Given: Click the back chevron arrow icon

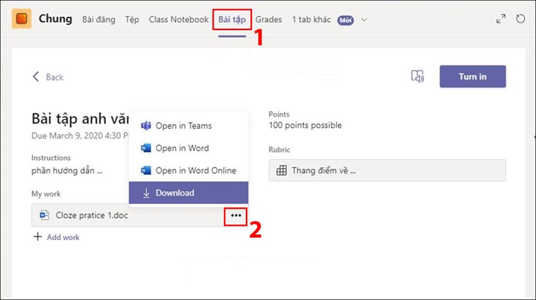Looking at the screenshot, I should (x=36, y=76).
